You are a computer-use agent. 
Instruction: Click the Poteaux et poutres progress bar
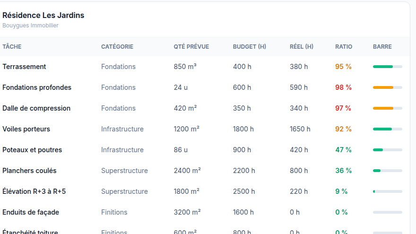[x=388, y=150]
